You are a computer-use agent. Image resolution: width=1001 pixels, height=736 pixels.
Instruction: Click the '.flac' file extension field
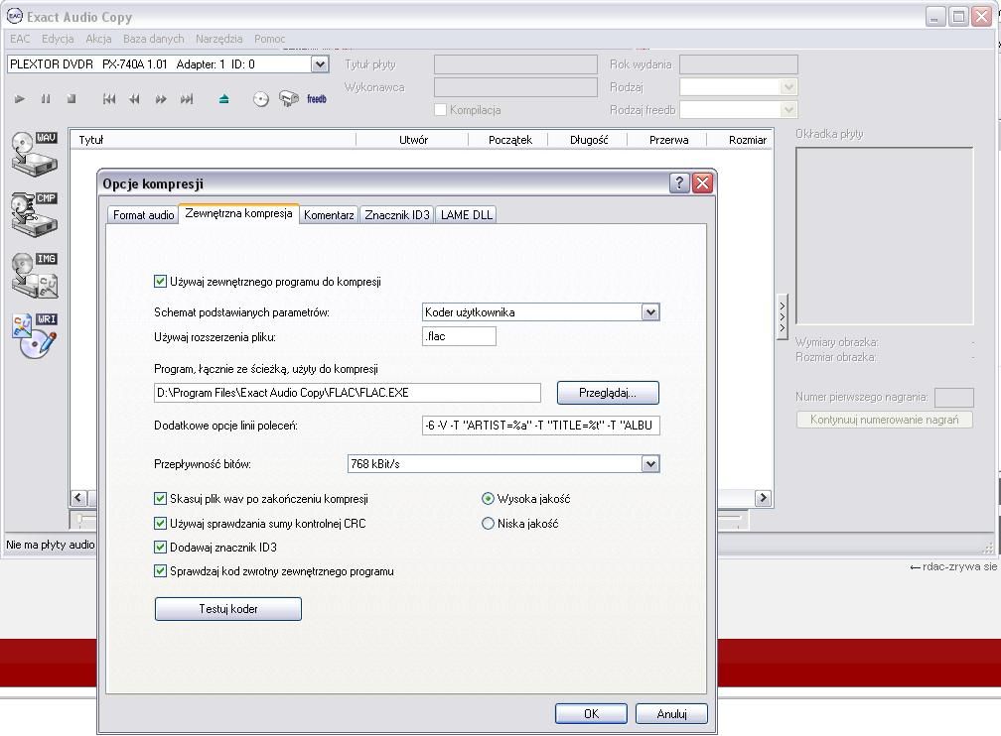point(459,336)
